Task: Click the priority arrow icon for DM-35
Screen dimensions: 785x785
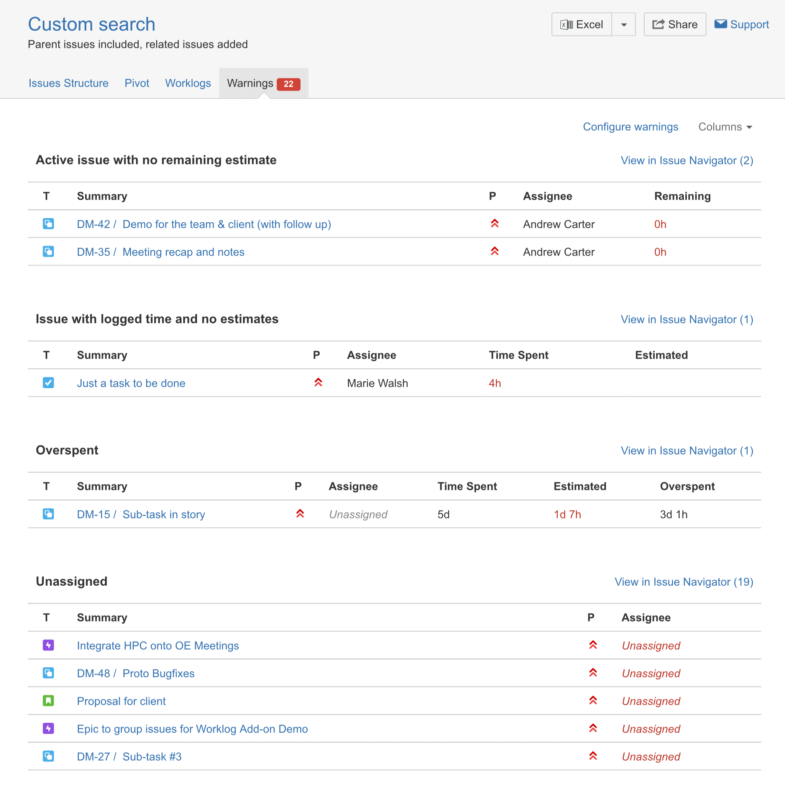Action: point(494,251)
